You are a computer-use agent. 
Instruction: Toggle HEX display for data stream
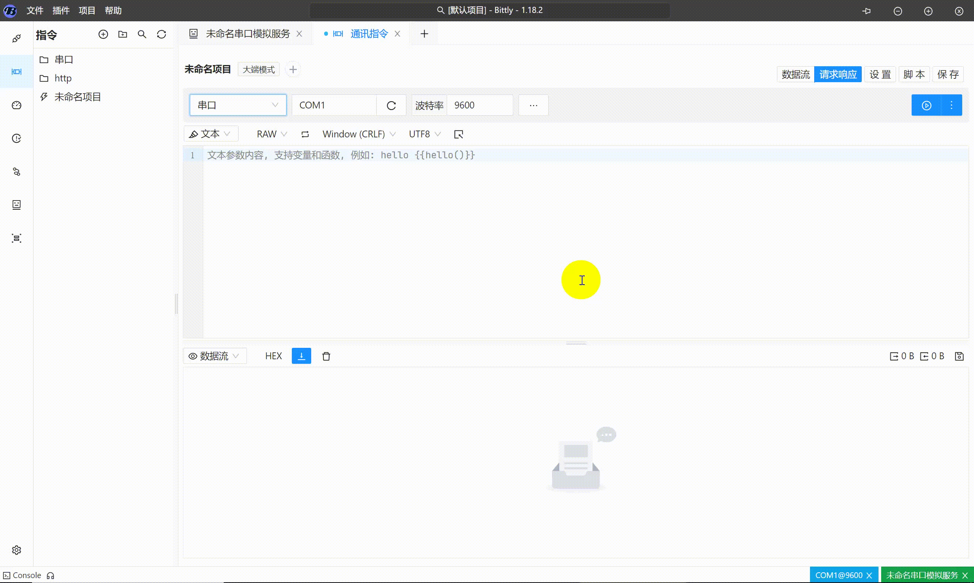pyautogui.click(x=274, y=355)
